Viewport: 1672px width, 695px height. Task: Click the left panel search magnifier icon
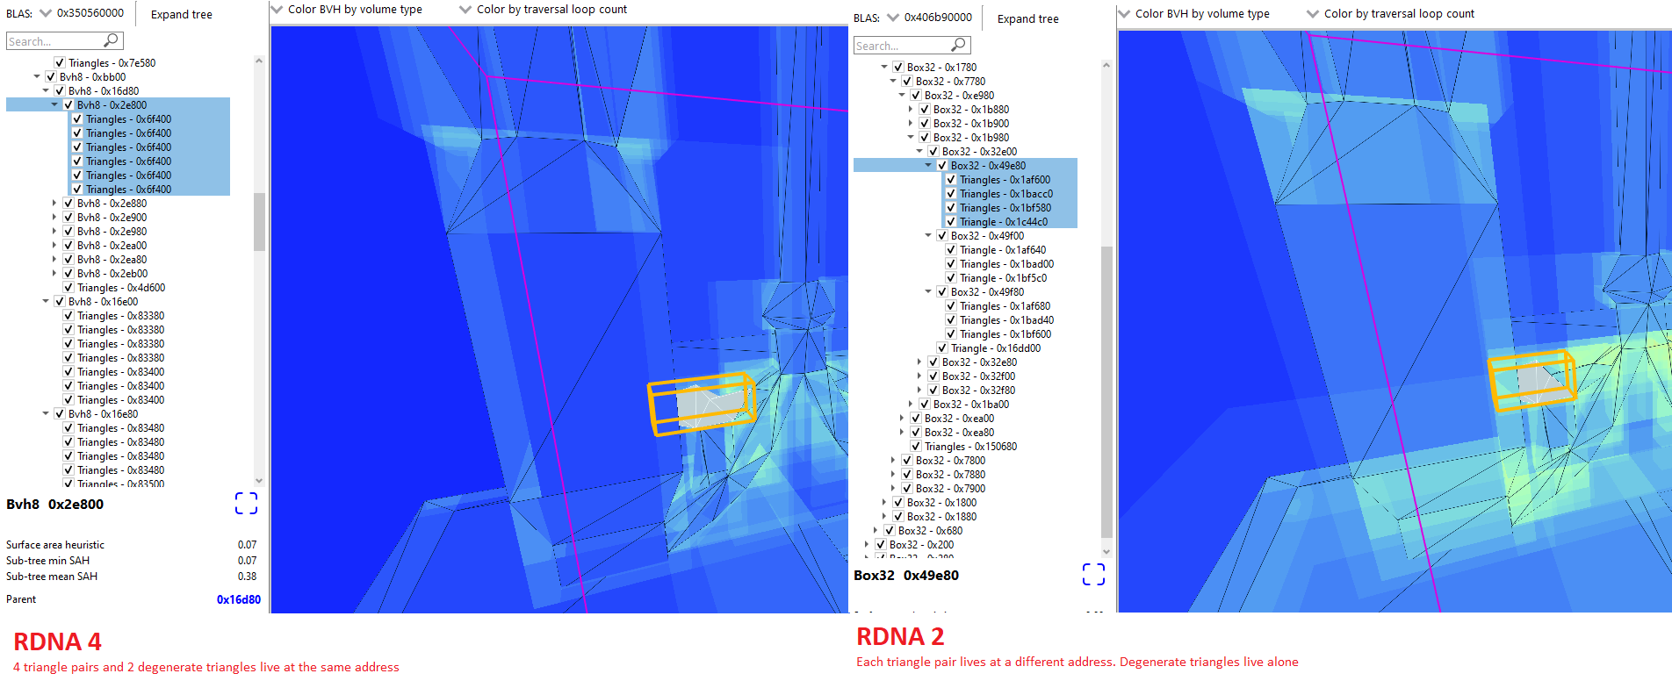pos(111,40)
